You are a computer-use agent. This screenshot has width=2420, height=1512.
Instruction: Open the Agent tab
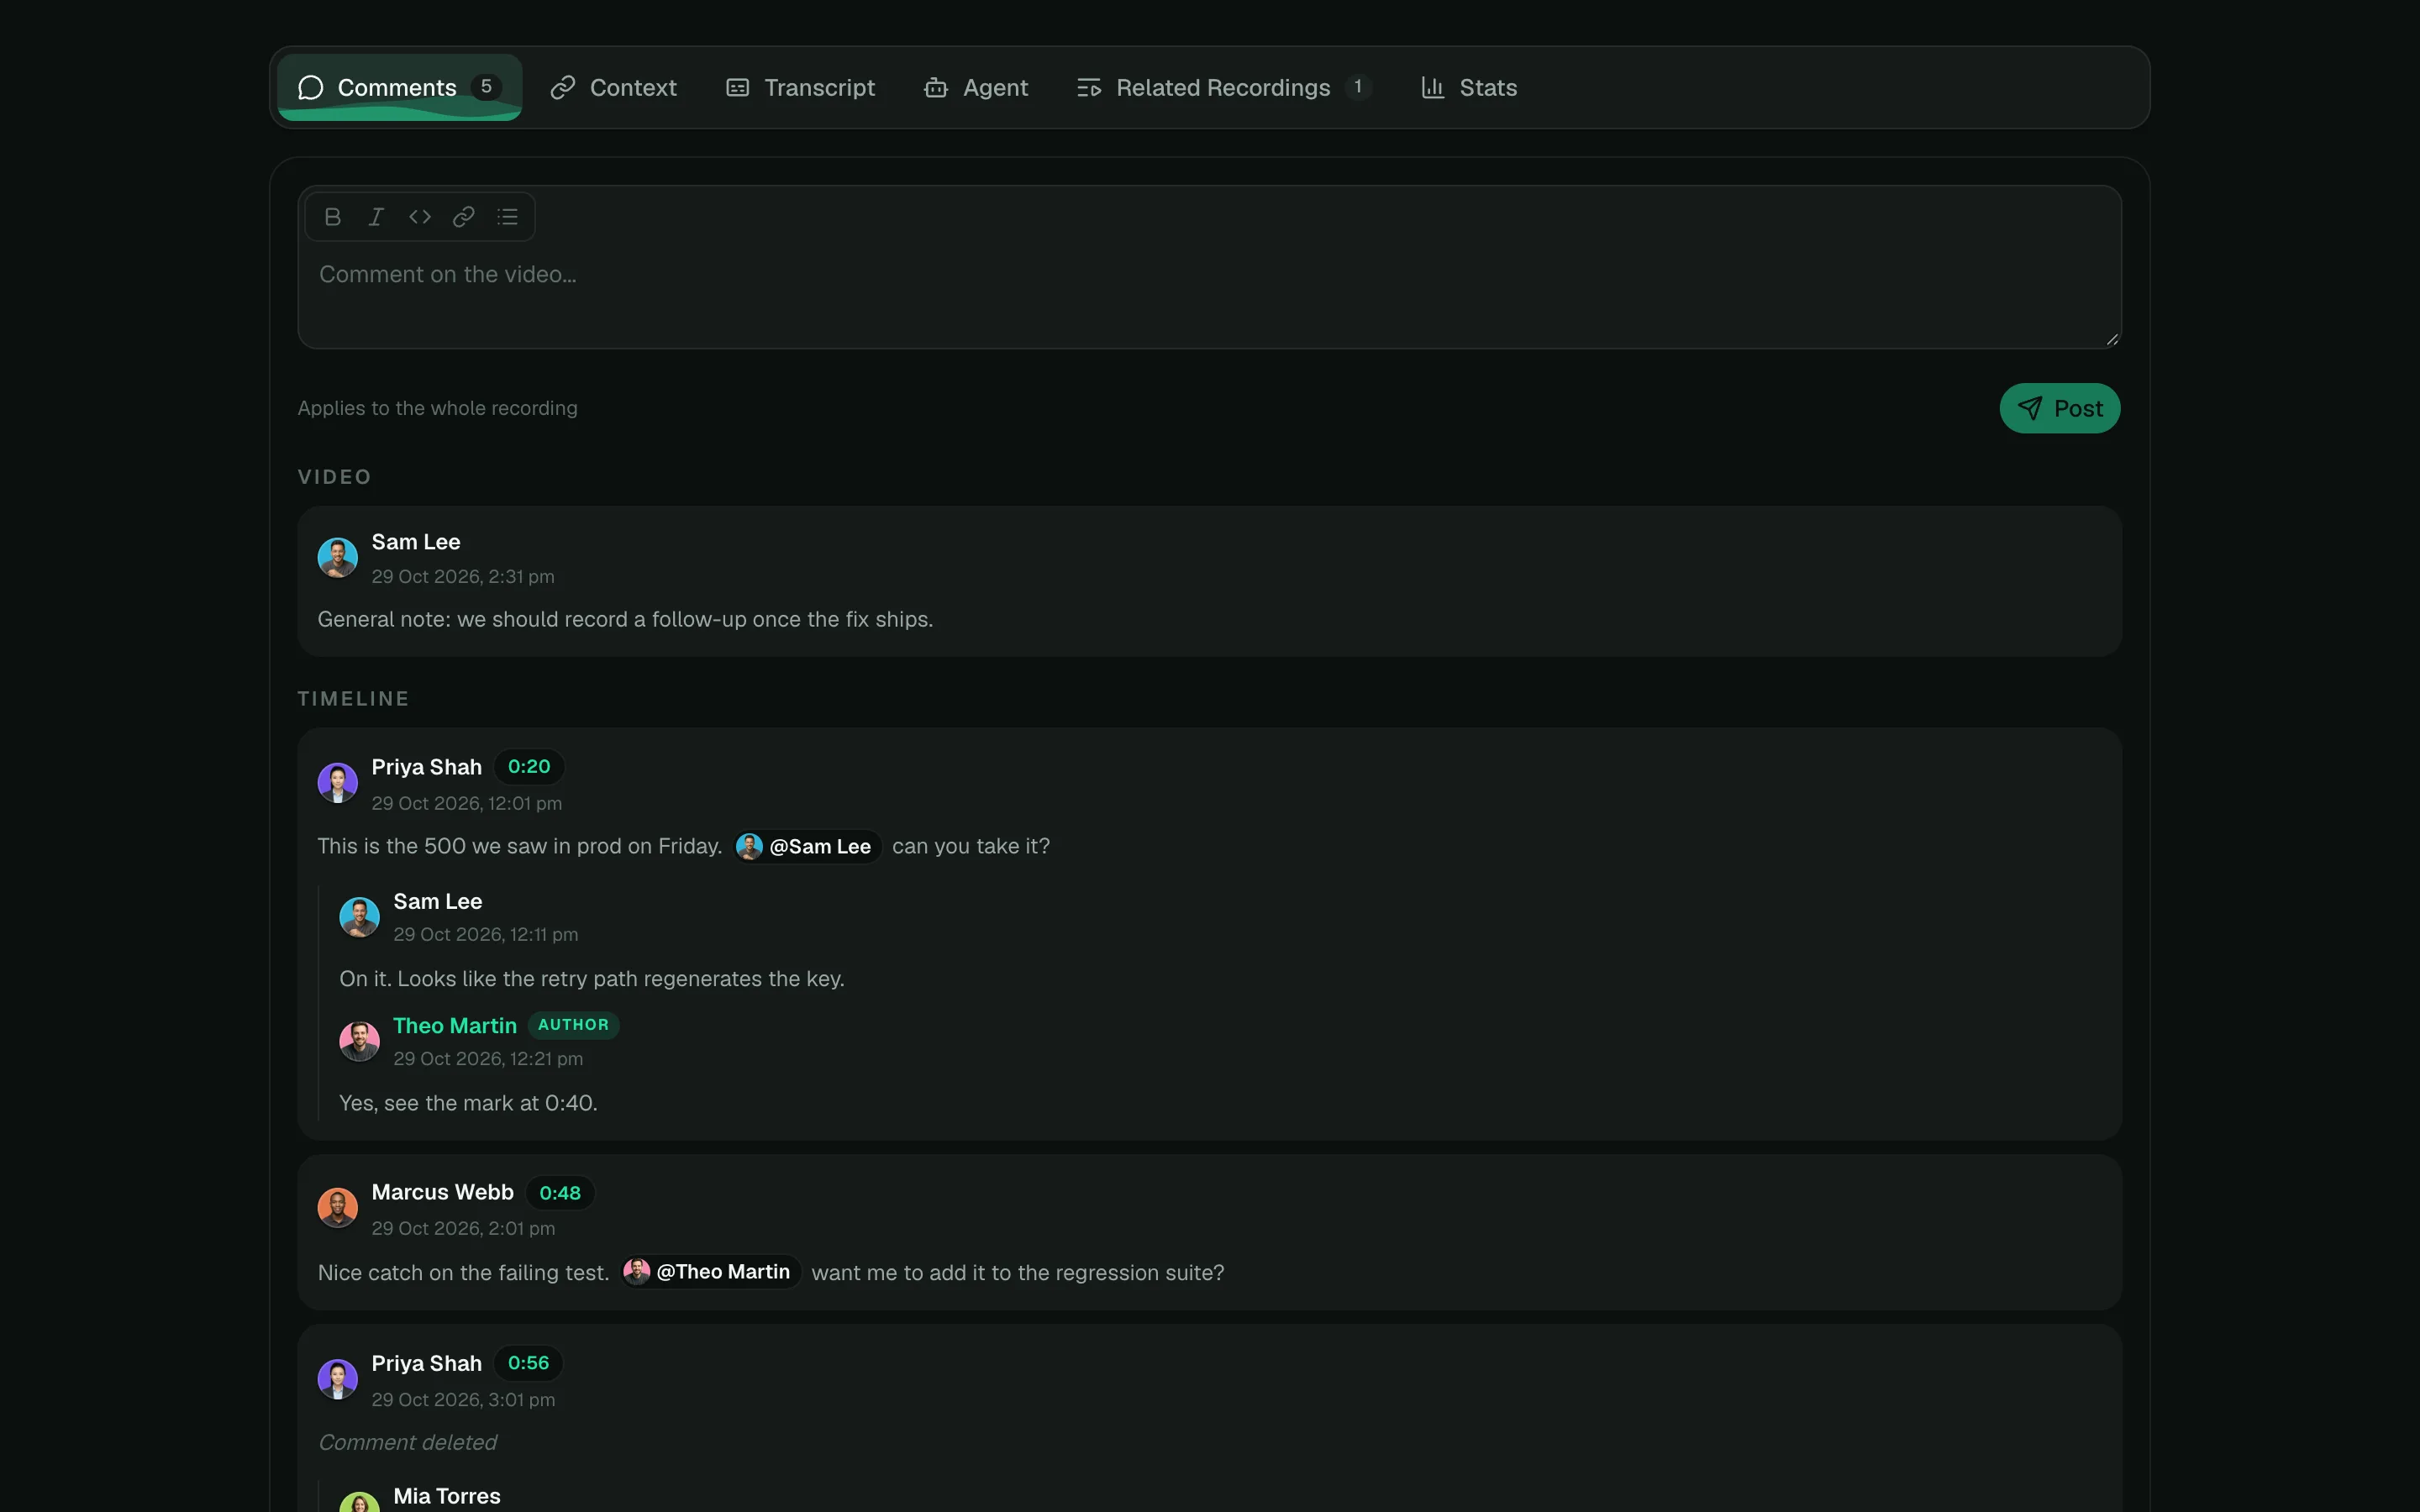click(x=975, y=88)
